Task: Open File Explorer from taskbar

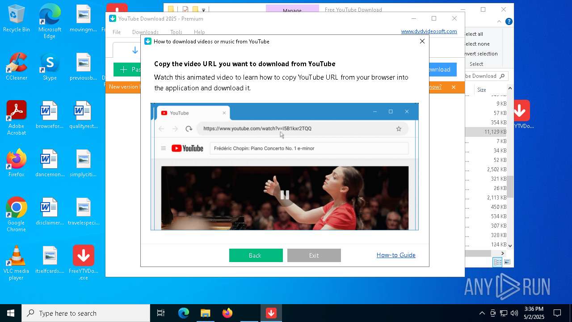Action: pos(205,313)
